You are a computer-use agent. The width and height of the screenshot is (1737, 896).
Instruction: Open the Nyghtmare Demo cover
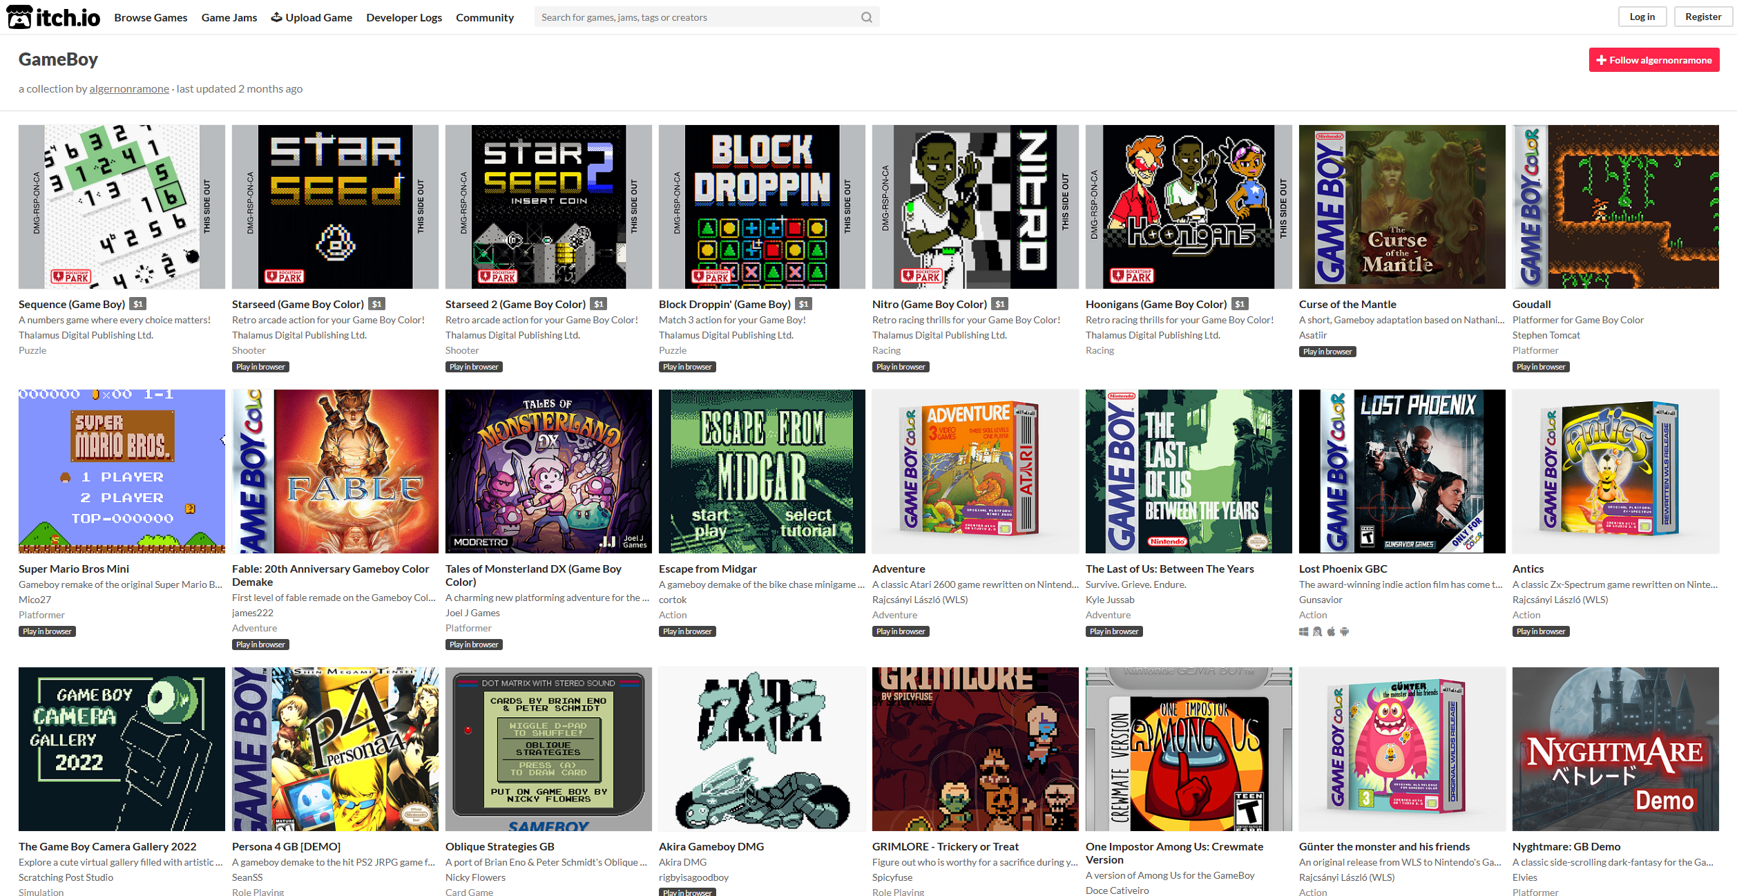pyautogui.click(x=1615, y=749)
